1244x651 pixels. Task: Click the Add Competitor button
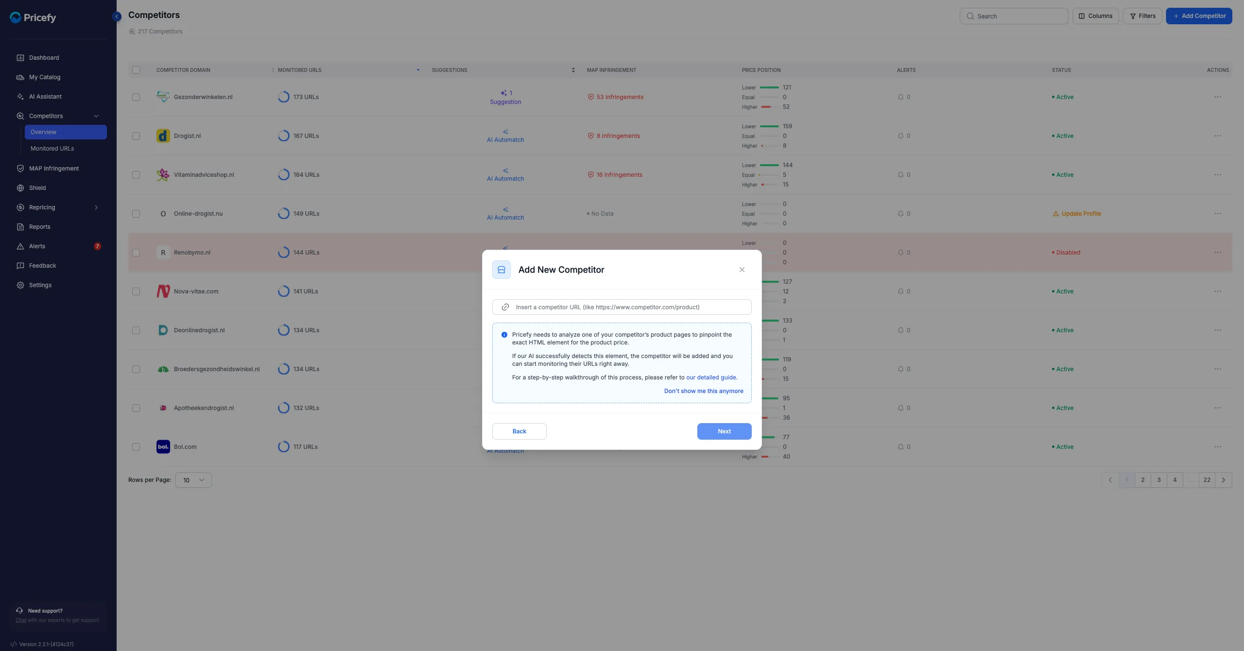1199,16
